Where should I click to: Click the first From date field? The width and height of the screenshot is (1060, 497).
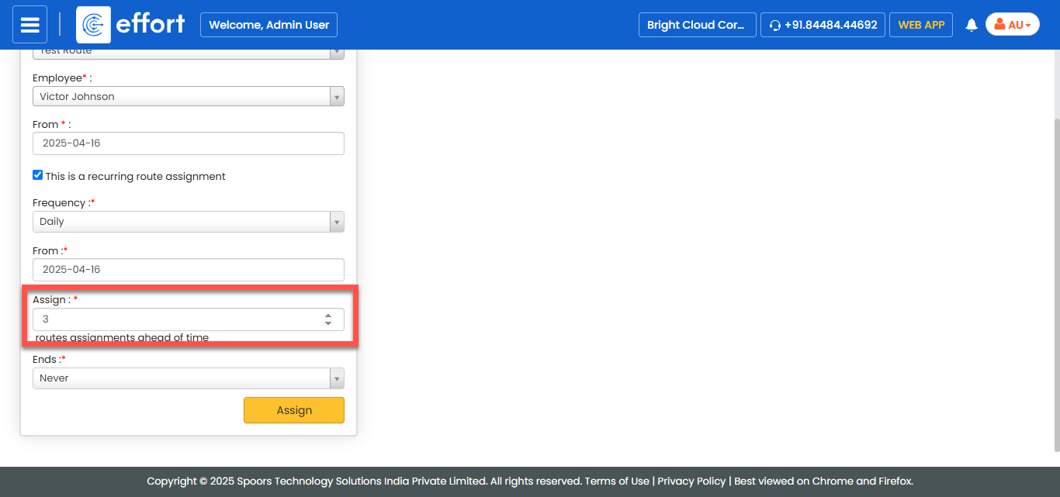[188, 143]
